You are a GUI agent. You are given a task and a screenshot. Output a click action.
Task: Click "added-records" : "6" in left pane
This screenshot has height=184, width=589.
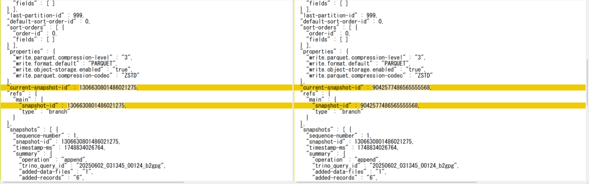tap(52, 177)
